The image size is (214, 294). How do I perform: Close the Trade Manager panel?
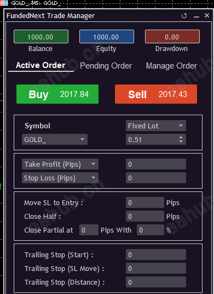[x=207, y=15]
